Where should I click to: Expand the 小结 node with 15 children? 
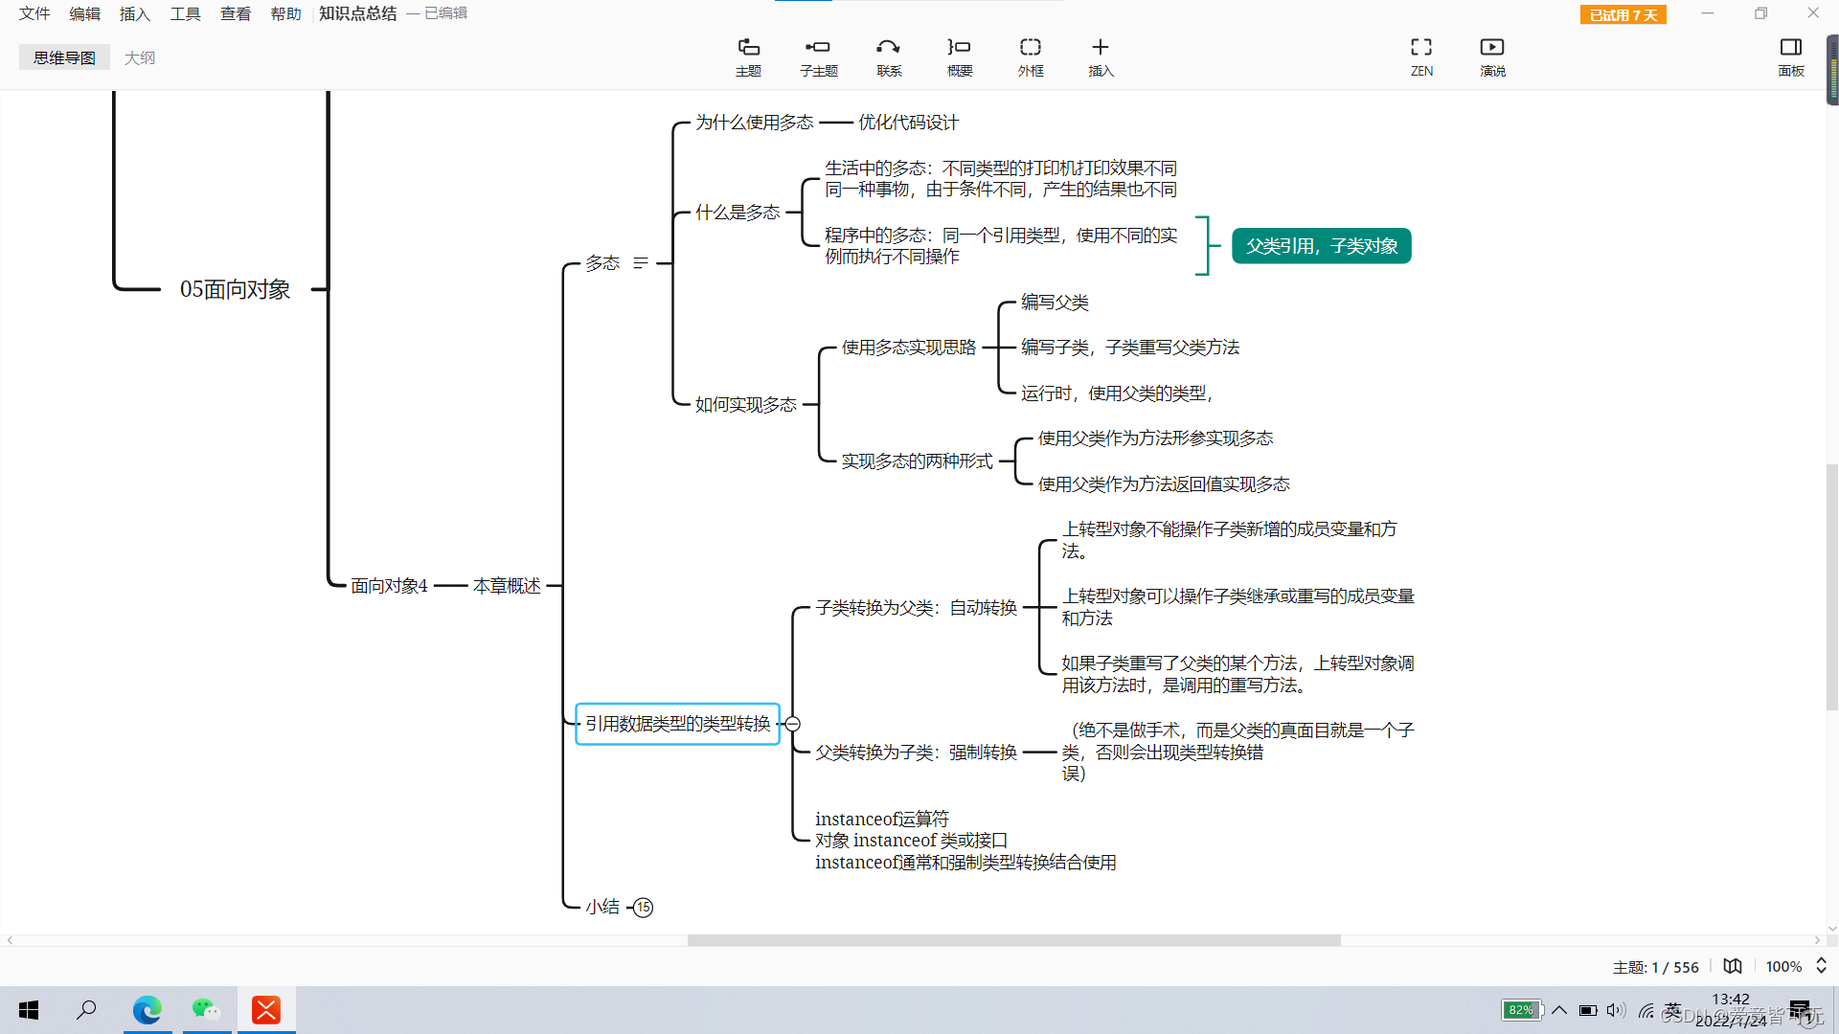click(643, 907)
